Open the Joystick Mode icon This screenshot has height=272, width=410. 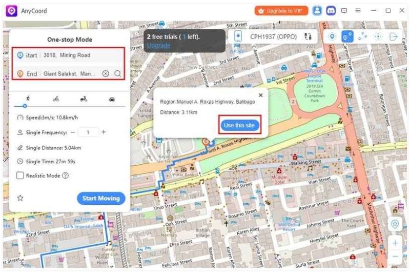click(x=378, y=36)
